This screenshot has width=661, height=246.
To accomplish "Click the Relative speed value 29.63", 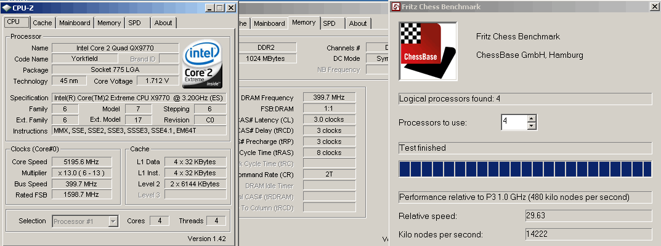I will (588, 216).
